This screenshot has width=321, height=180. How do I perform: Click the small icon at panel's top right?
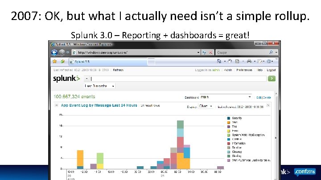coord(268,105)
